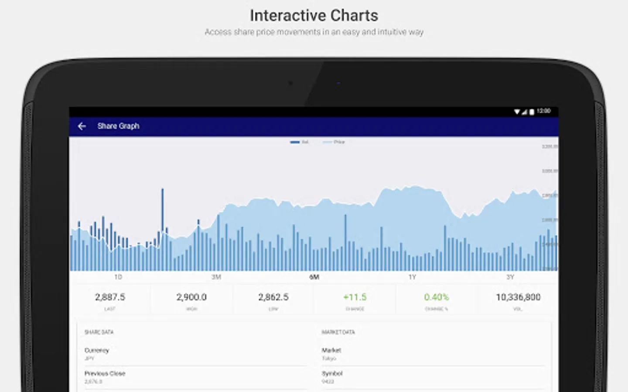This screenshot has width=628, height=392.
Task: Tap the back arrow in Share Graph header
Action: pyautogui.click(x=82, y=126)
